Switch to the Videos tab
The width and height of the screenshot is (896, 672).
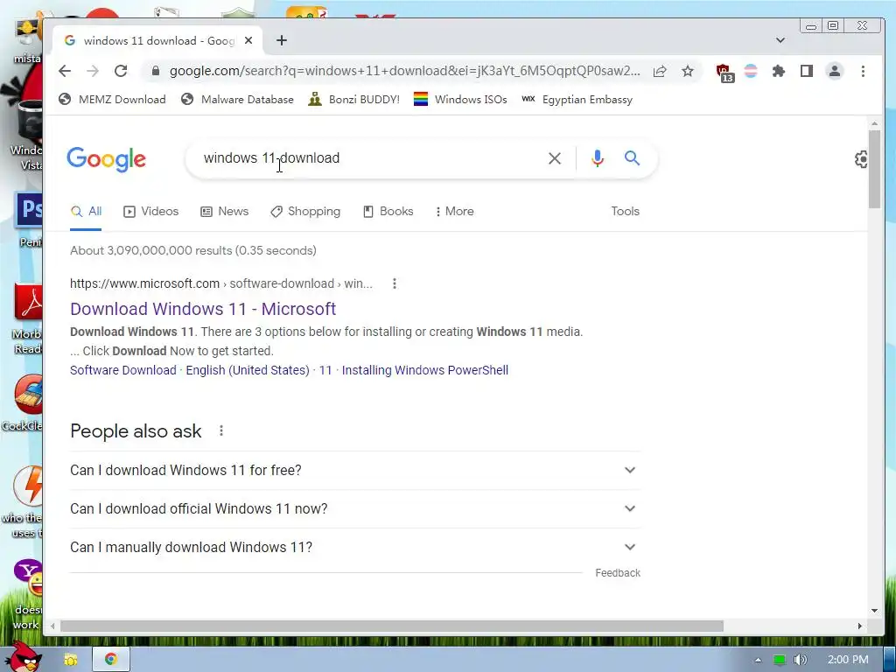click(150, 212)
